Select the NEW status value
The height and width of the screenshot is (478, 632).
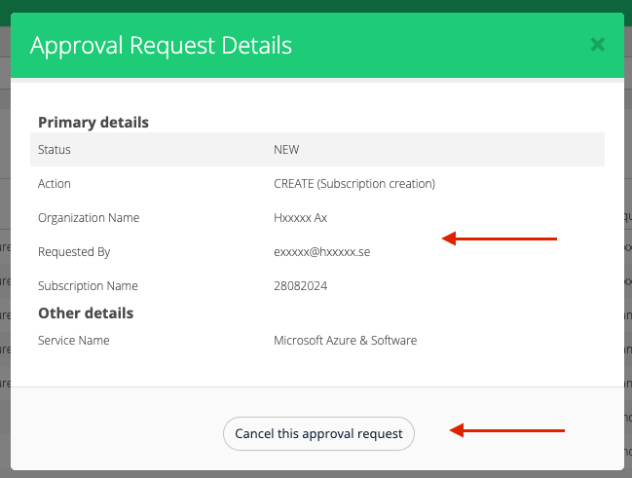point(286,150)
